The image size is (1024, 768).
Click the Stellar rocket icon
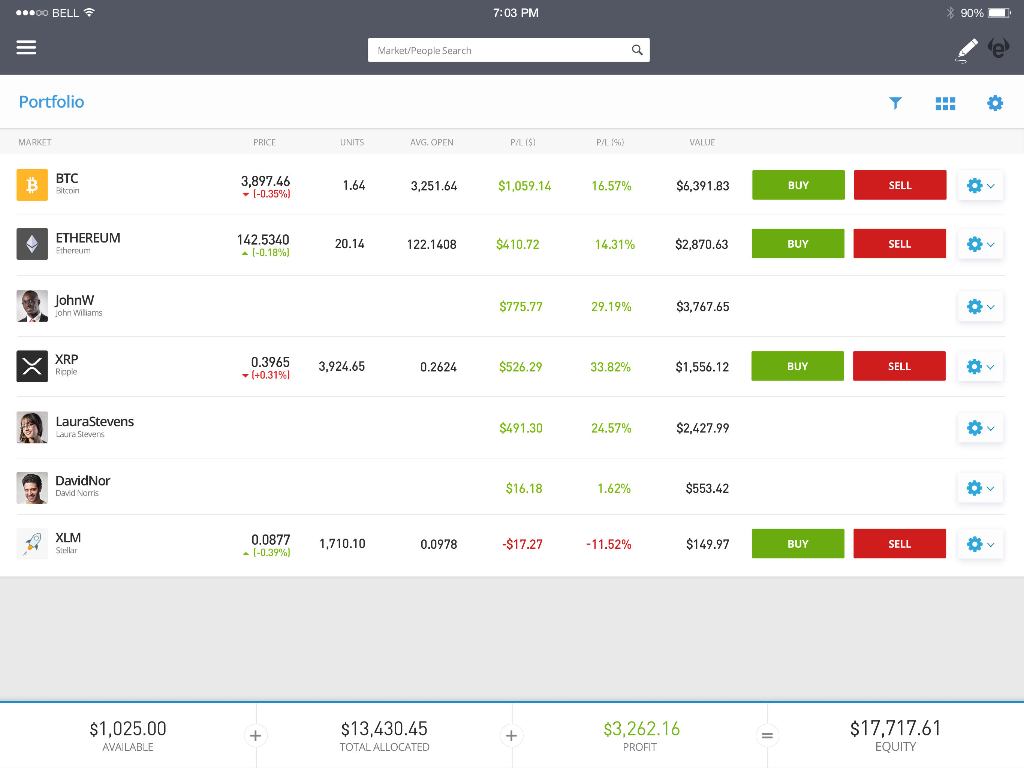click(32, 543)
